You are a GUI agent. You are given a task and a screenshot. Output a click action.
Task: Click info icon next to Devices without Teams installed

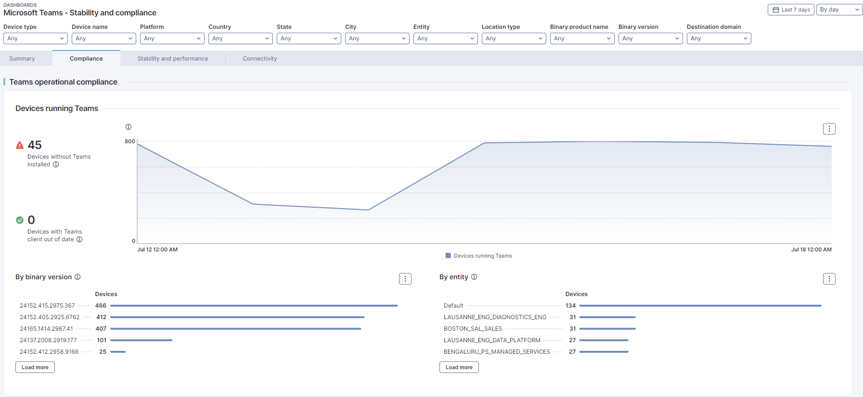point(56,164)
